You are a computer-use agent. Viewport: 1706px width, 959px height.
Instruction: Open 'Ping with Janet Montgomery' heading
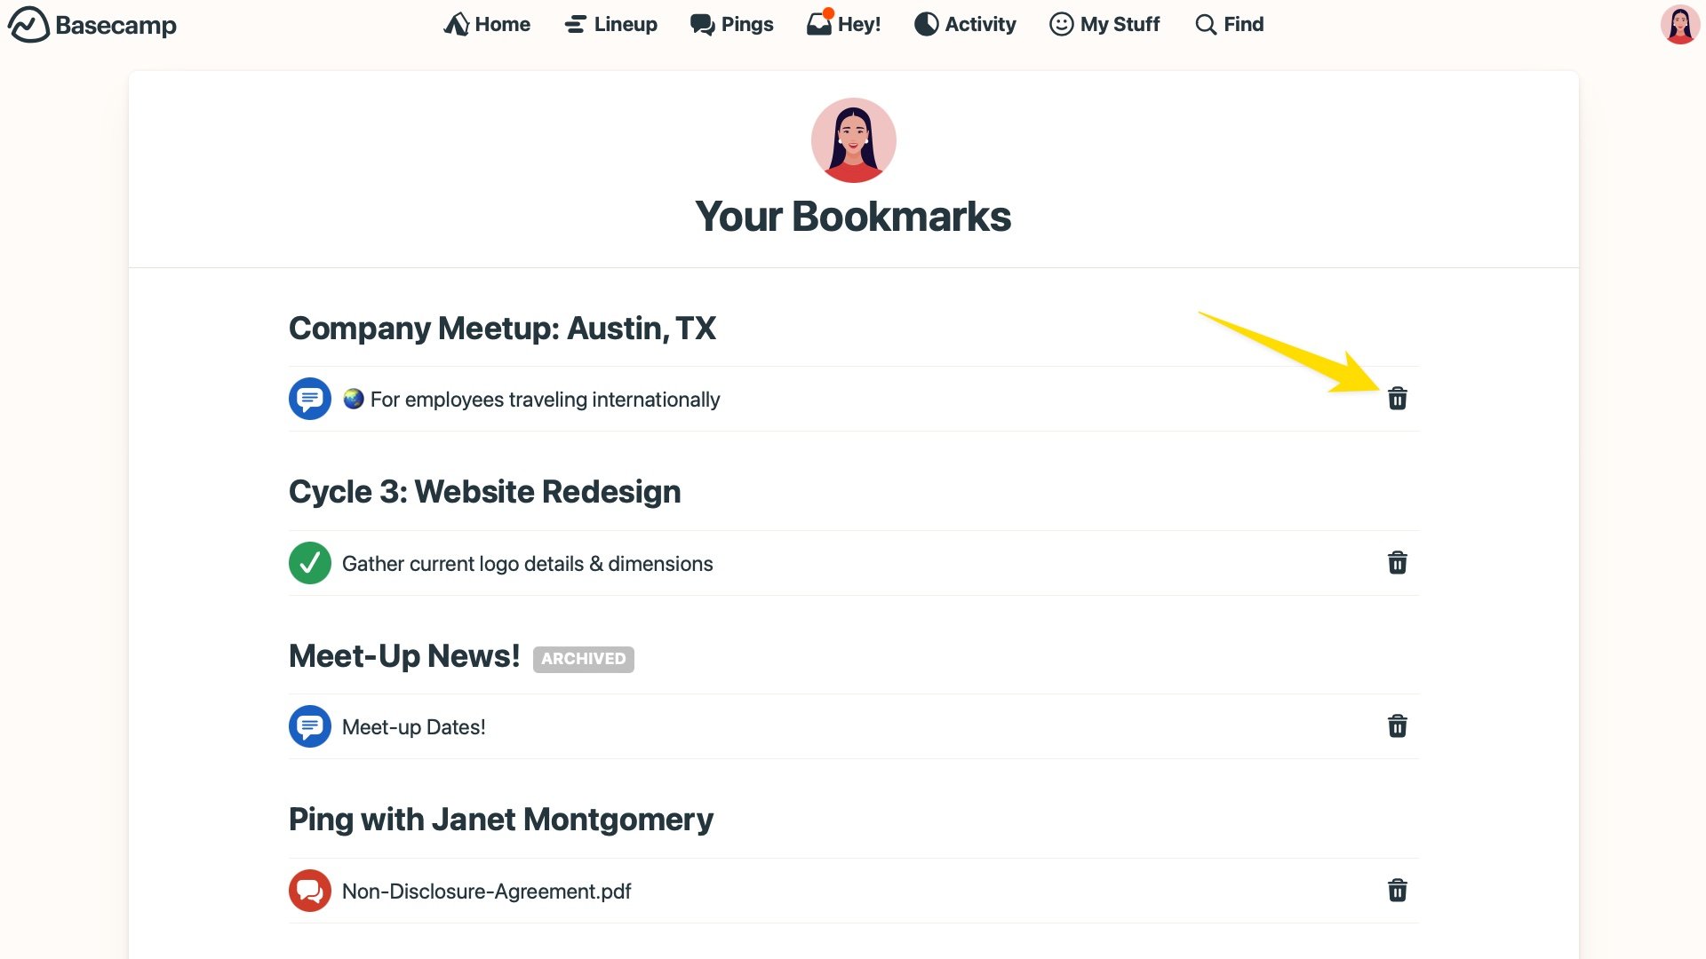point(501,820)
